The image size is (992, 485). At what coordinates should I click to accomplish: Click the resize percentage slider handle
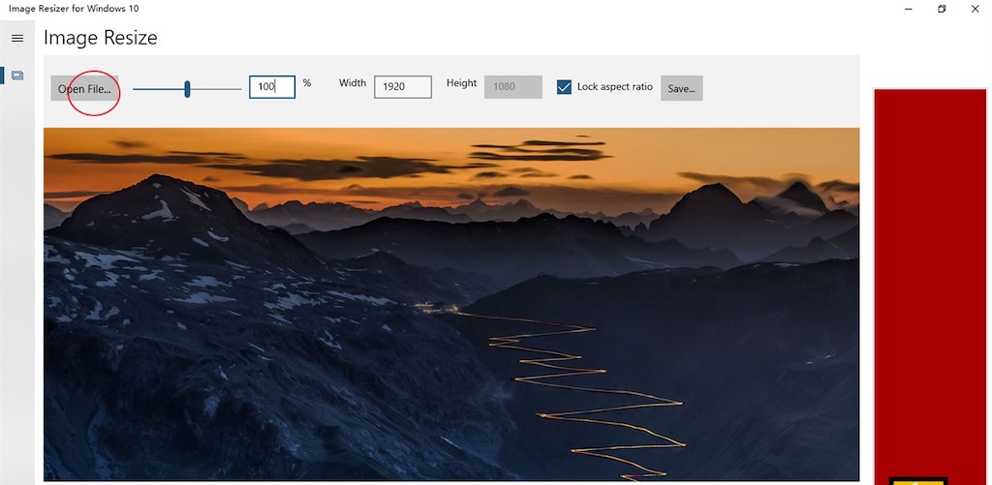click(187, 89)
